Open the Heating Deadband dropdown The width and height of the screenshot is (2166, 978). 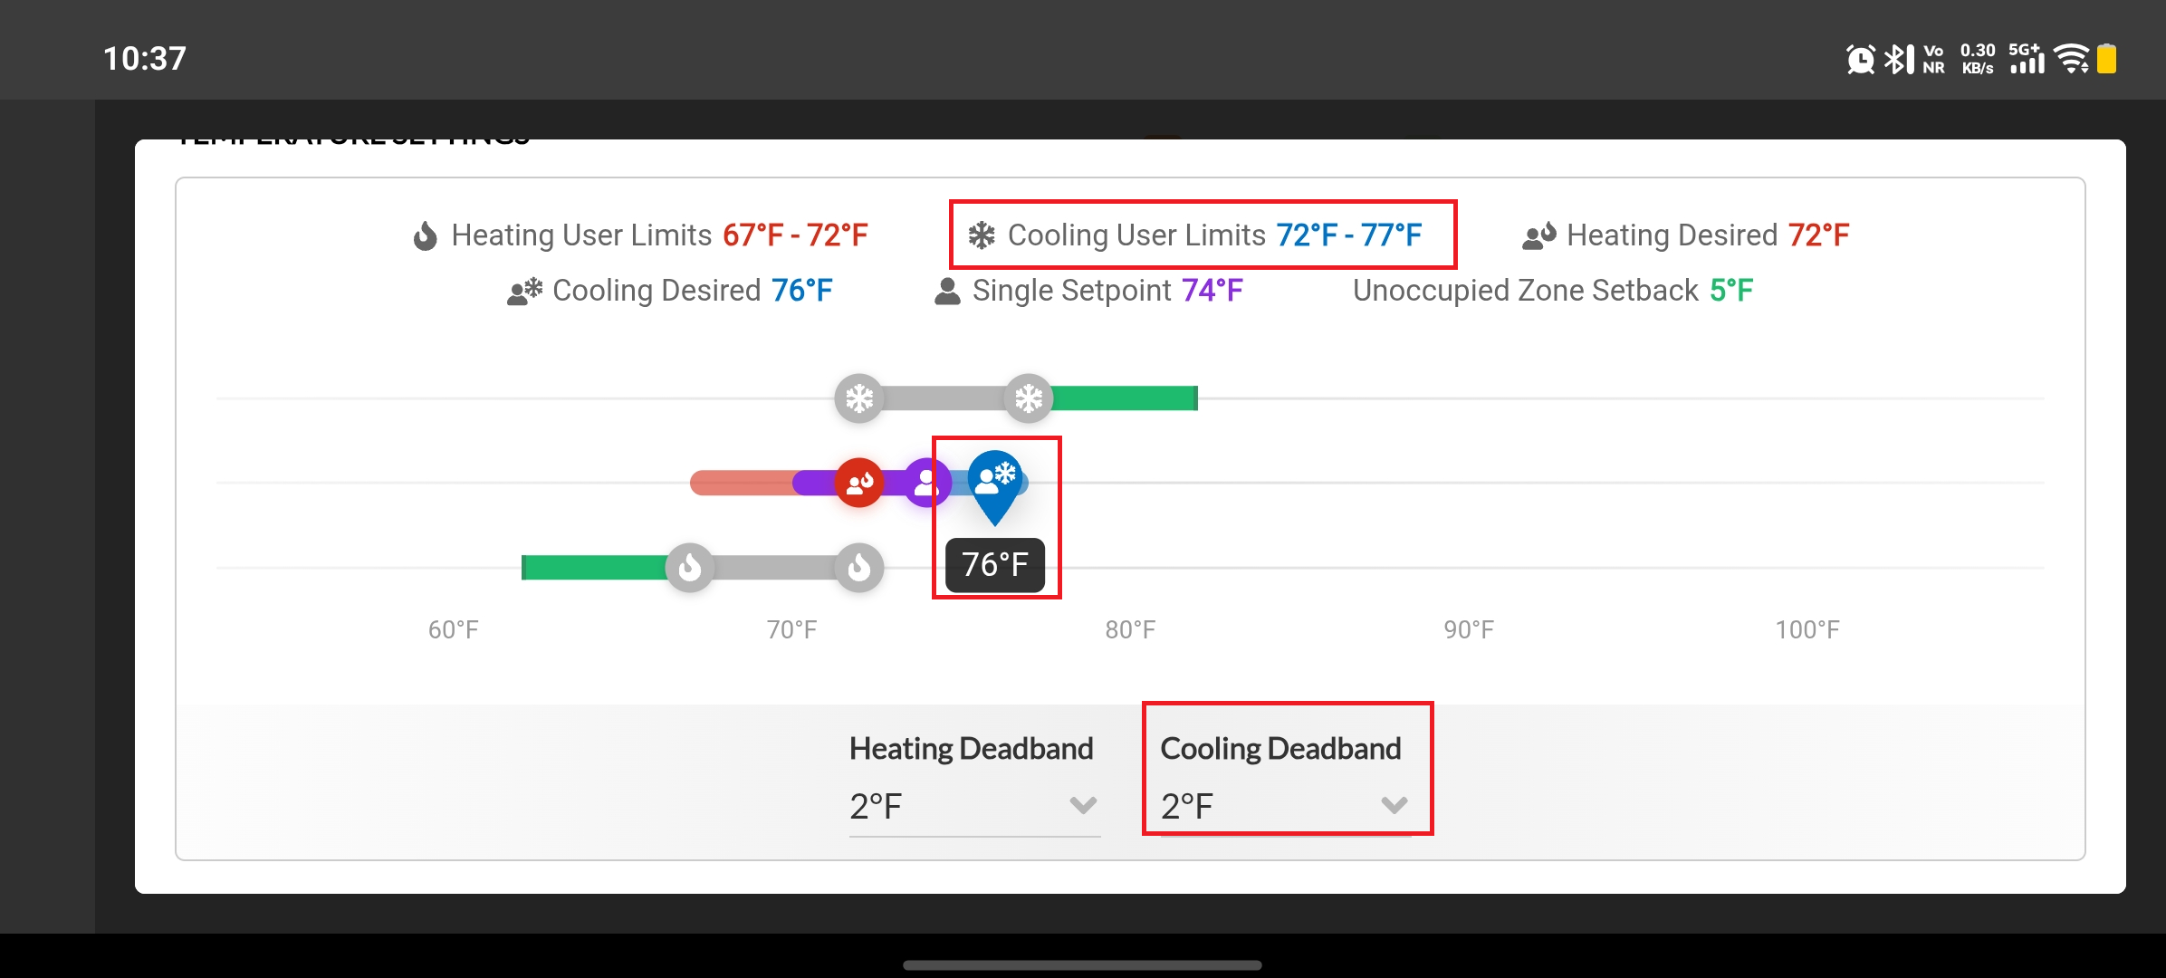974,805
